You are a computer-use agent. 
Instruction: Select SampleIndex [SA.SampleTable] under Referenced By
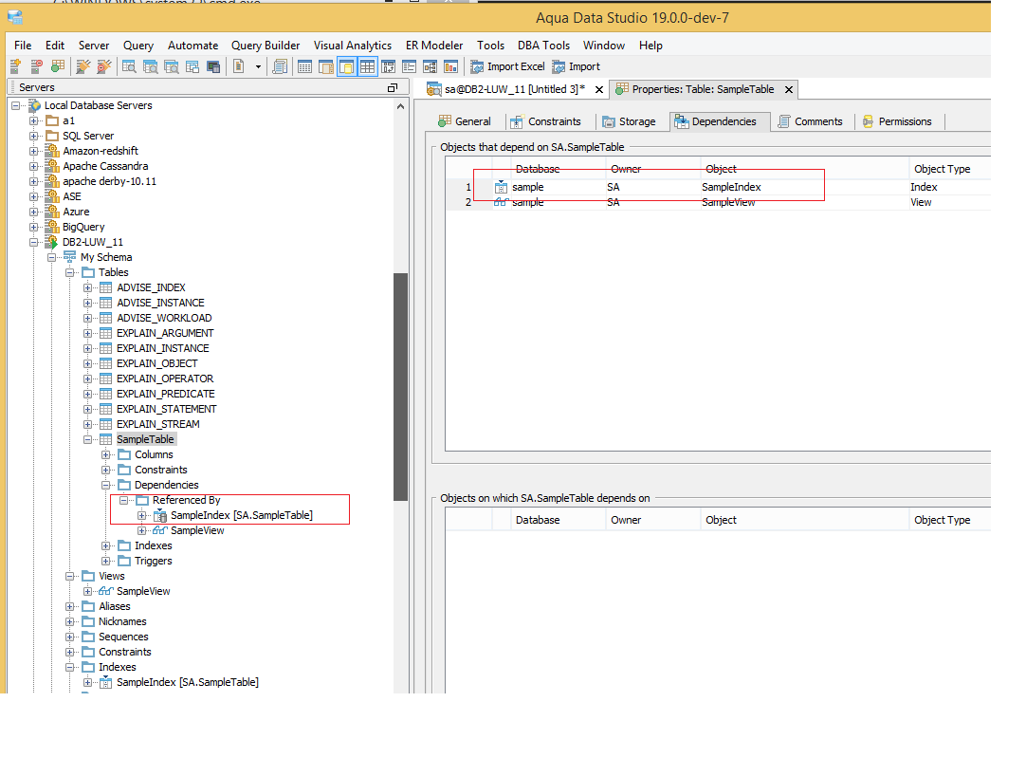242,515
